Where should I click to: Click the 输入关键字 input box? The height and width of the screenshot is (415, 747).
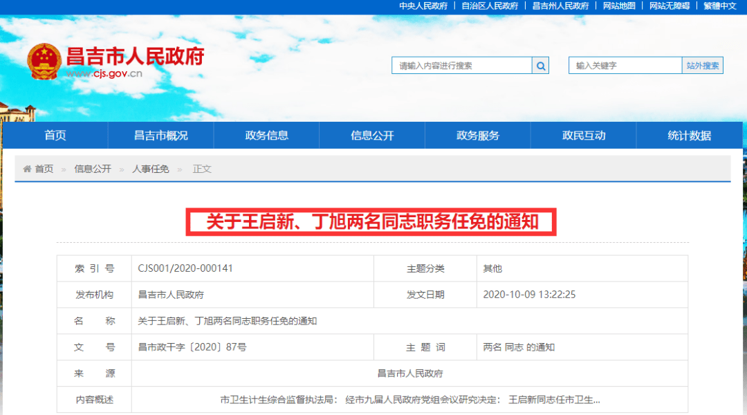625,66
